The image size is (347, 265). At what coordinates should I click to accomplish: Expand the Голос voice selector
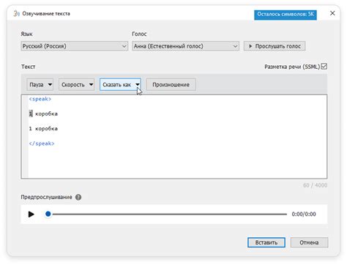coord(185,46)
